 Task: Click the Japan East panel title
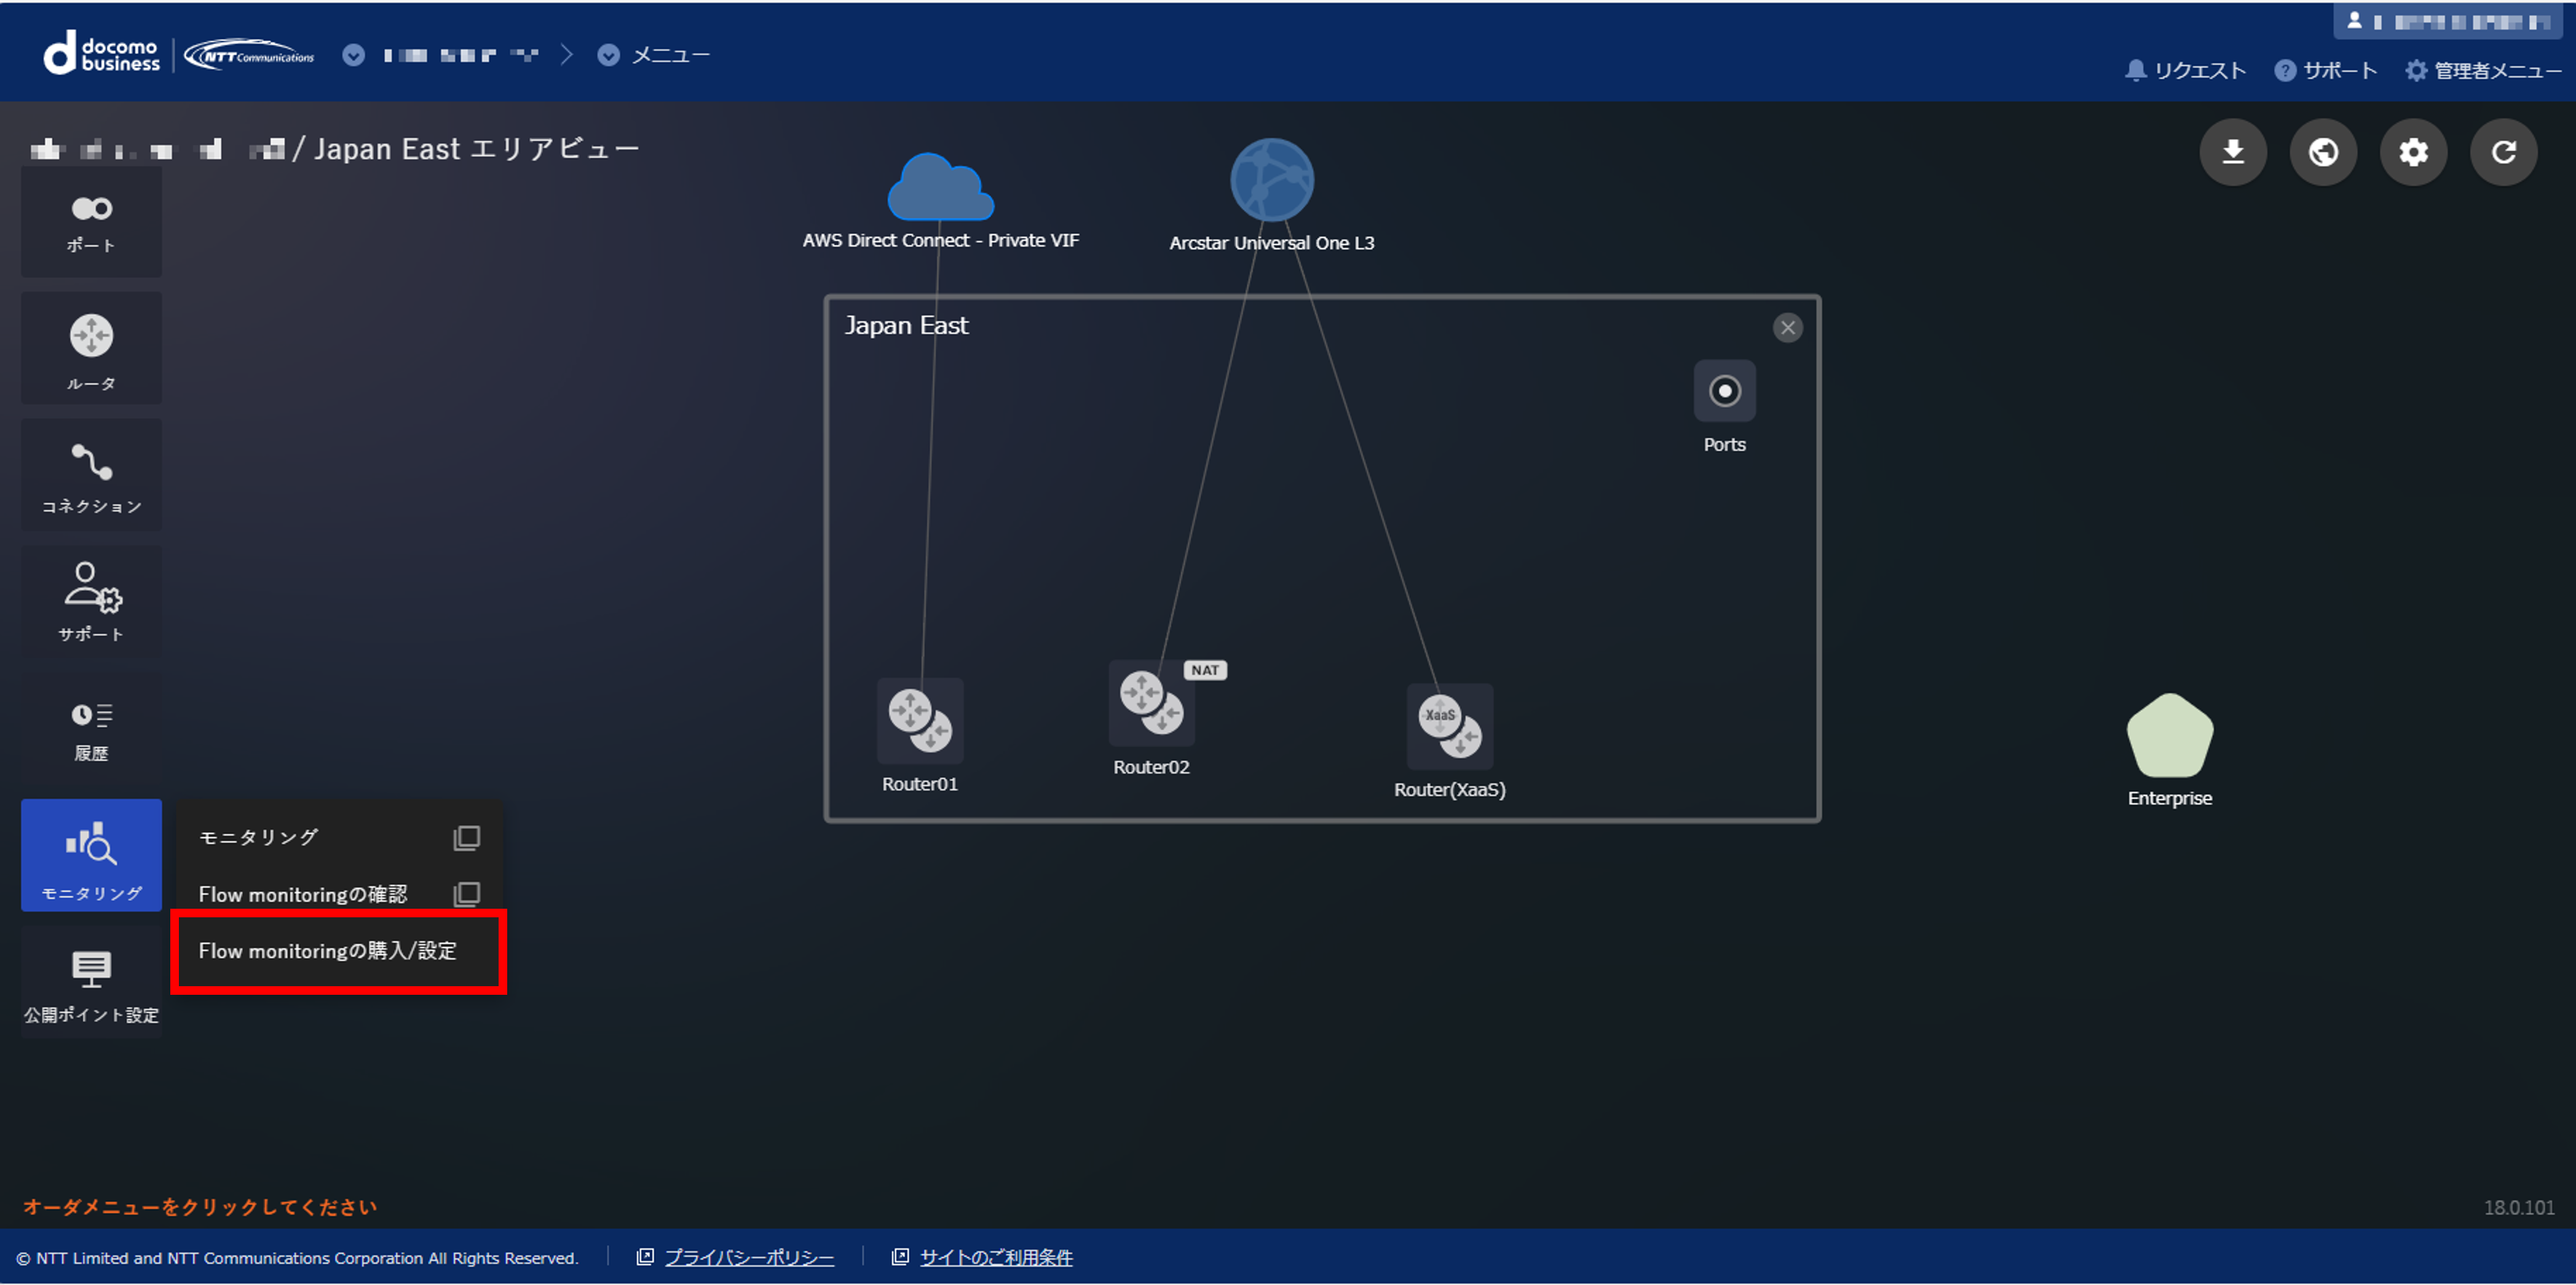tap(906, 326)
